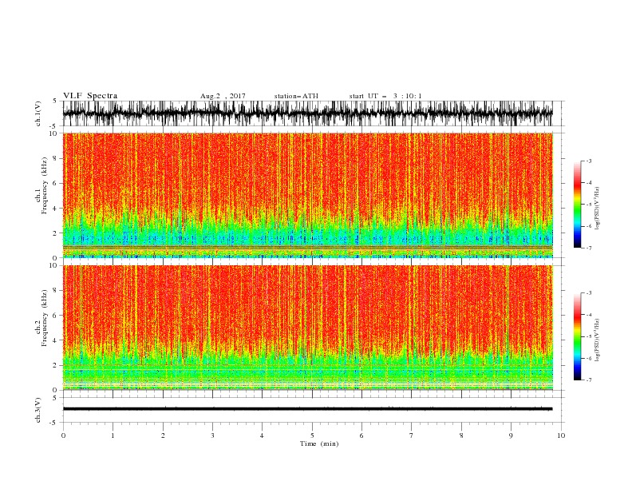Click the "8" tick on the time axis
This screenshot has width=632, height=489.
pos(461,435)
